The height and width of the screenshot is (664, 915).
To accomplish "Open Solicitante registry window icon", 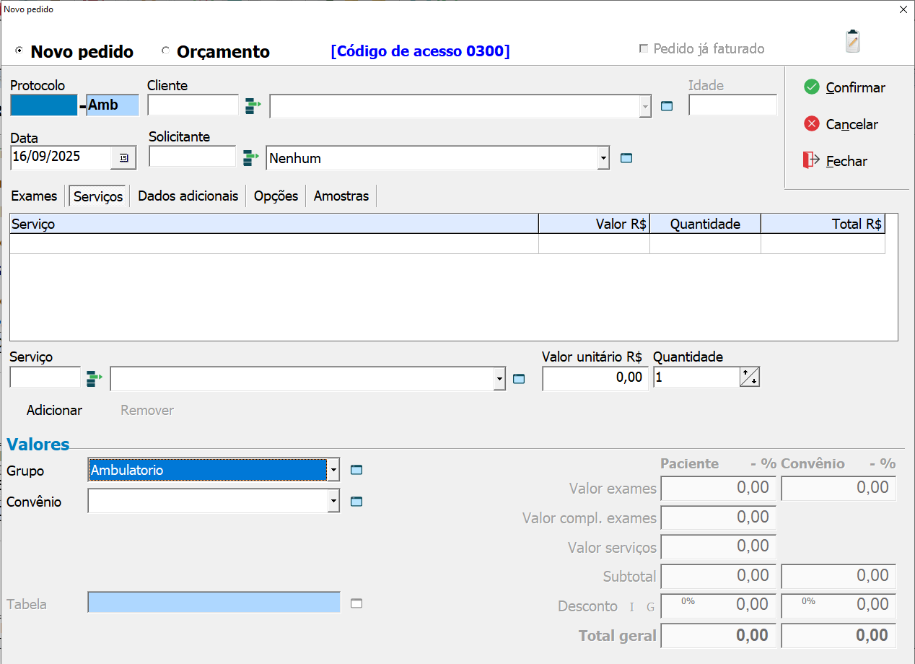I will pyautogui.click(x=626, y=157).
